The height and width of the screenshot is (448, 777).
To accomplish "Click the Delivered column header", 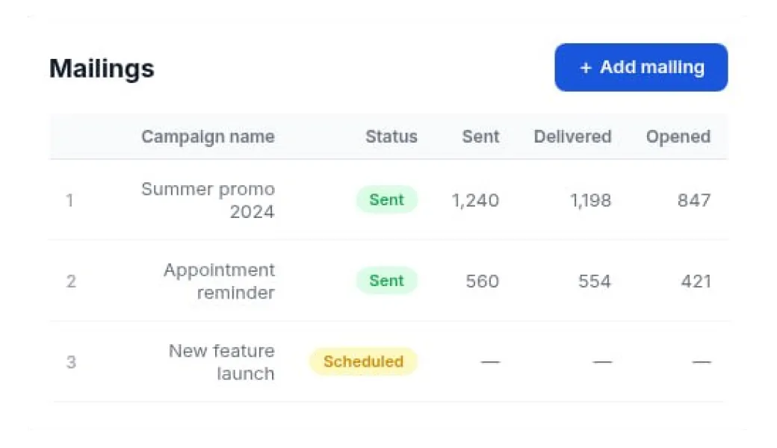I will tap(572, 137).
